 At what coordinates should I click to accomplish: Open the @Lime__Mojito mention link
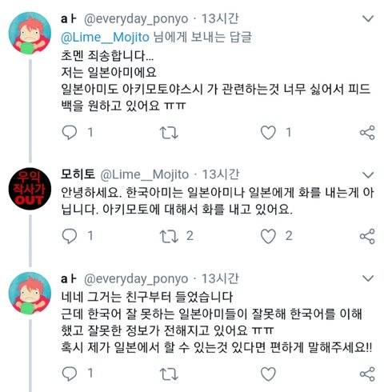tap(105, 38)
